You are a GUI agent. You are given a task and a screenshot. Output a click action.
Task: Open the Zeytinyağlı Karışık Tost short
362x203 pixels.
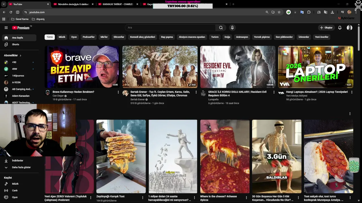pos(121,156)
